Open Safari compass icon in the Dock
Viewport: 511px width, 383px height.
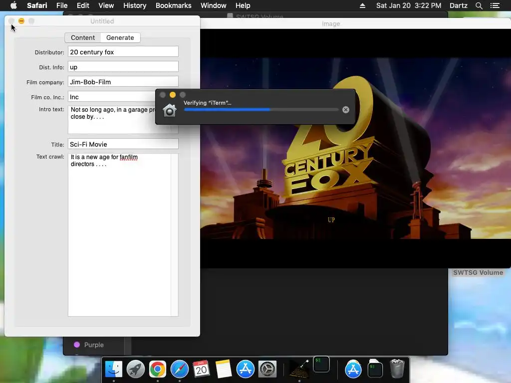click(x=180, y=369)
